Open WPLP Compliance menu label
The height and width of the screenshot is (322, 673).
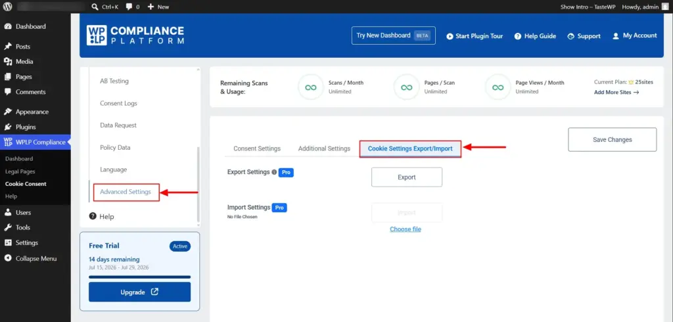(41, 142)
